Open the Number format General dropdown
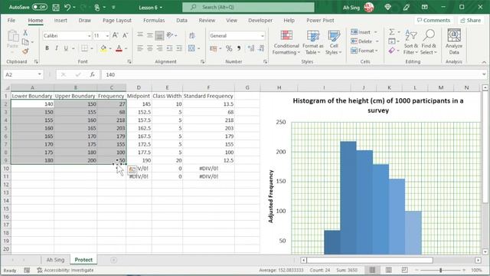 click(262, 36)
